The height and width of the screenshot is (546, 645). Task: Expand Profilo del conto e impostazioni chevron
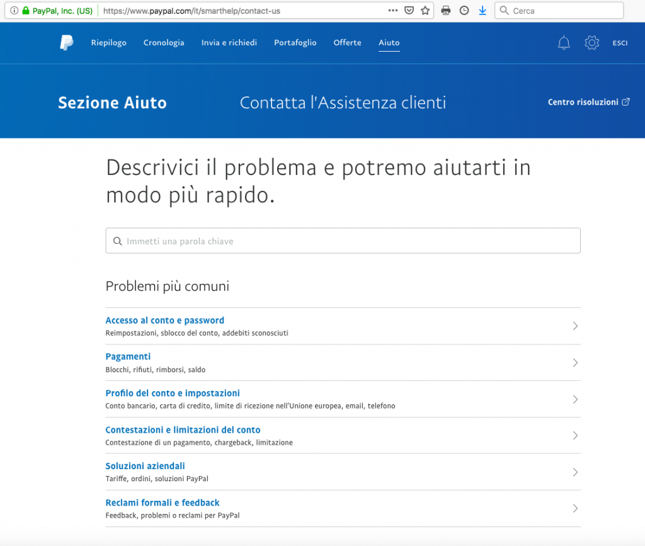575,399
